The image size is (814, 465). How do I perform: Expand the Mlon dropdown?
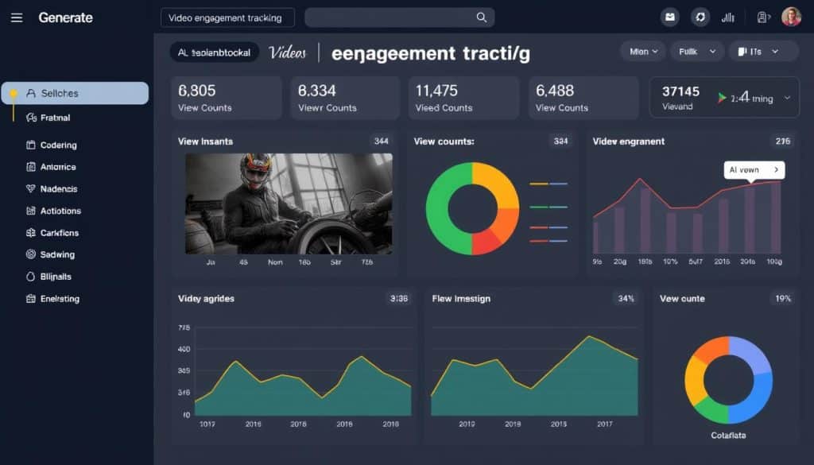coord(643,52)
